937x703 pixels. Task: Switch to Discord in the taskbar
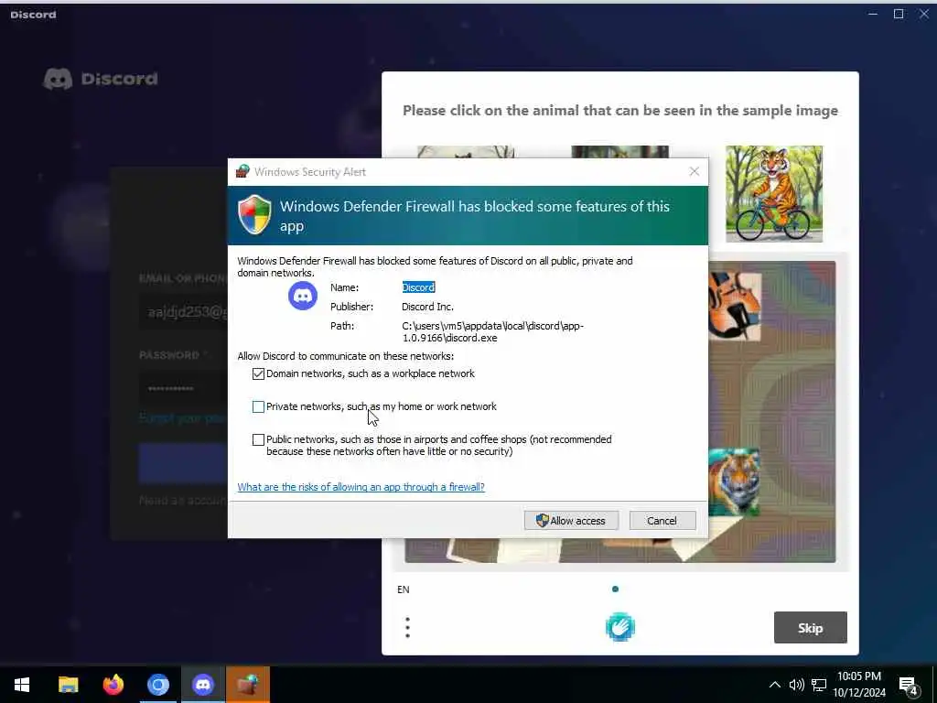point(203,685)
